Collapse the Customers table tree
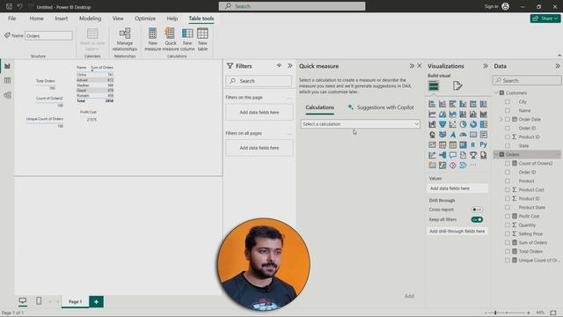 click(x=496, y=92)
